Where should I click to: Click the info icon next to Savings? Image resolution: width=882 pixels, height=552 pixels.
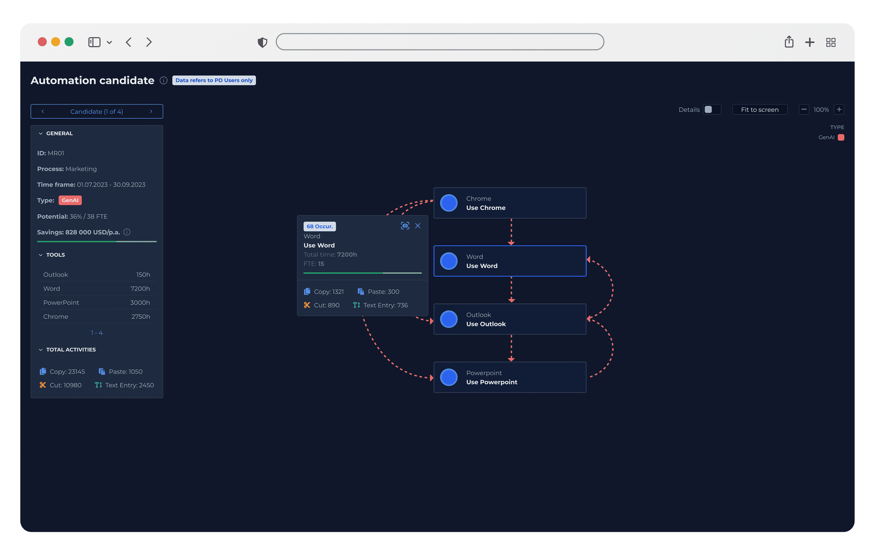[127, 232]
